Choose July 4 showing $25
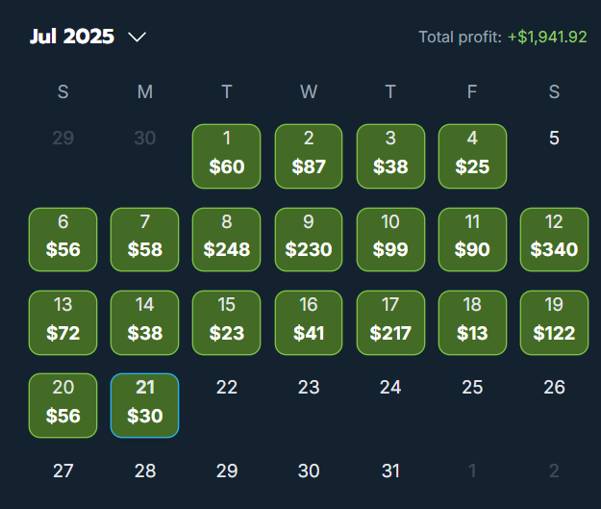 [472, 156]
